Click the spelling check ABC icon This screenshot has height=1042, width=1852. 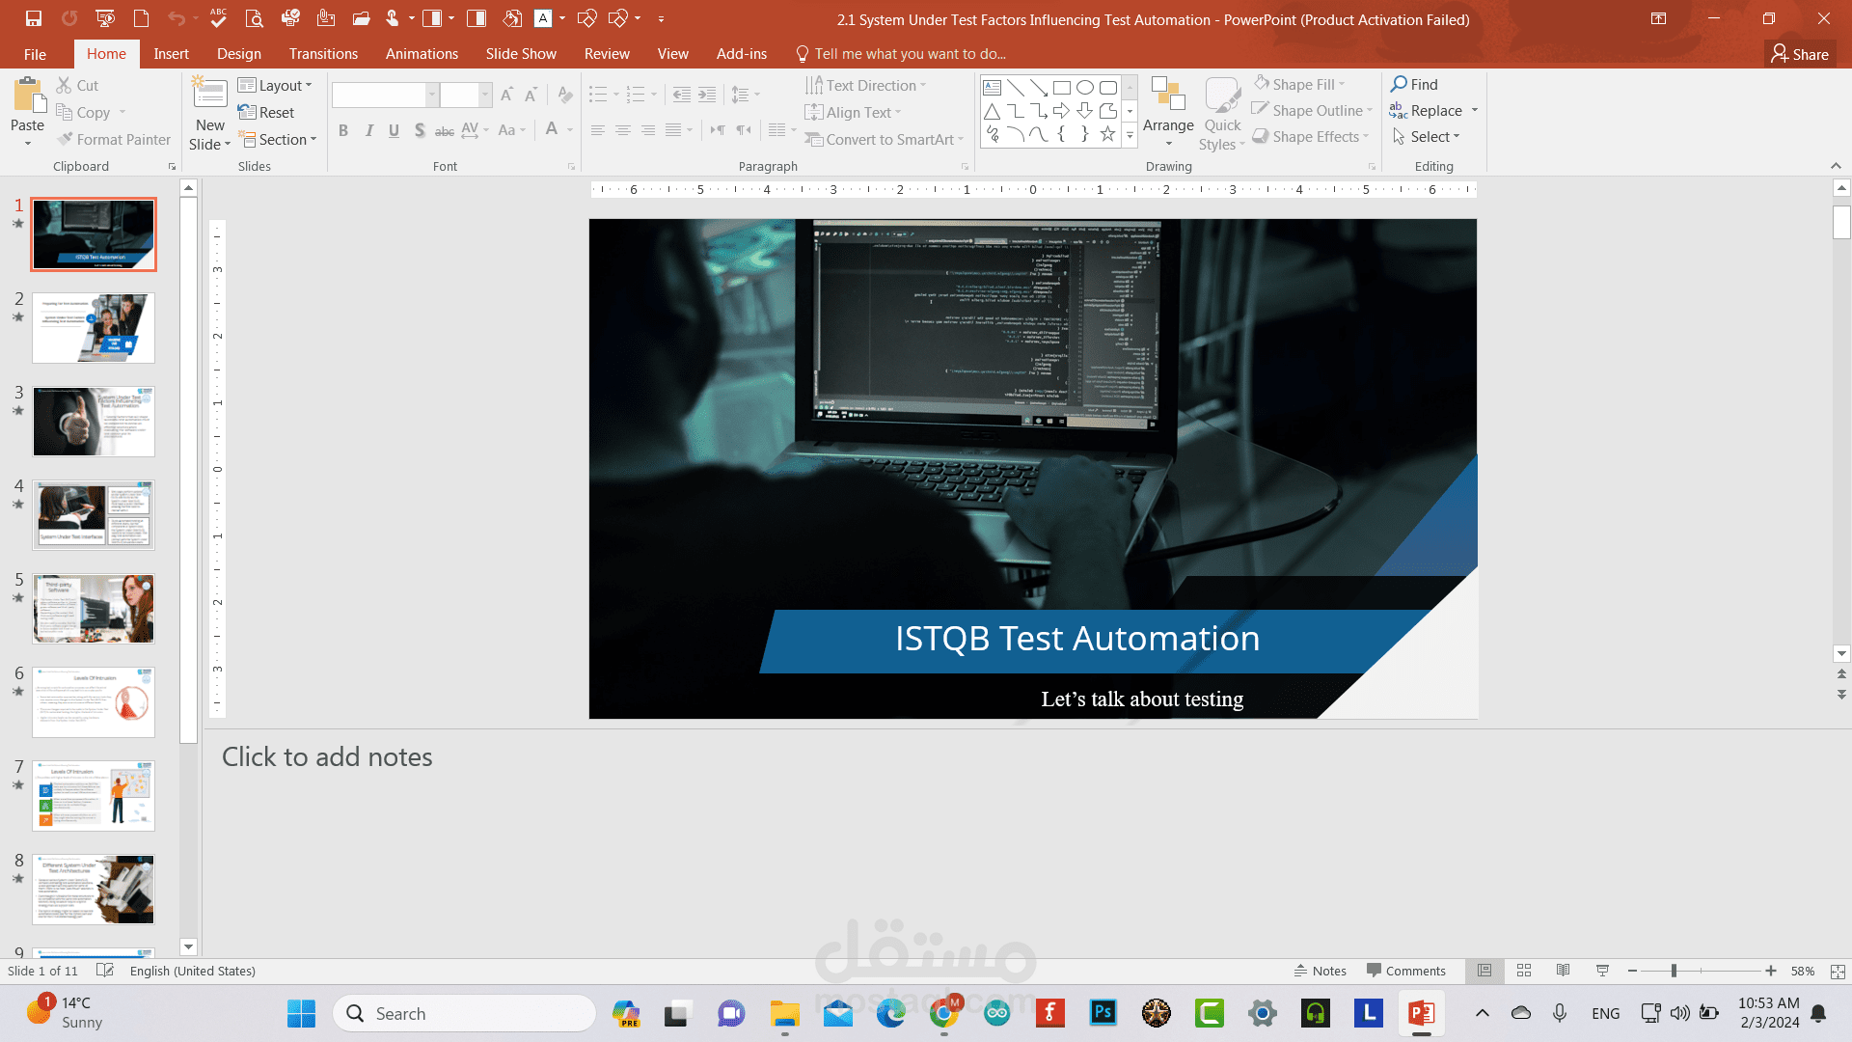coord(219,18)
